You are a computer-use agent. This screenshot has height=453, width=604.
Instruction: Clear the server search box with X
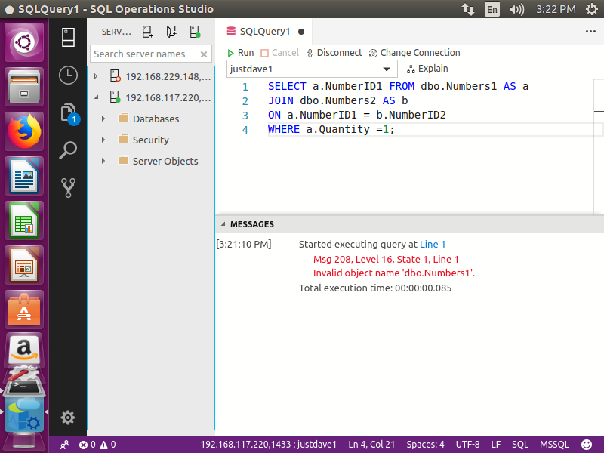tap(204, 54)
